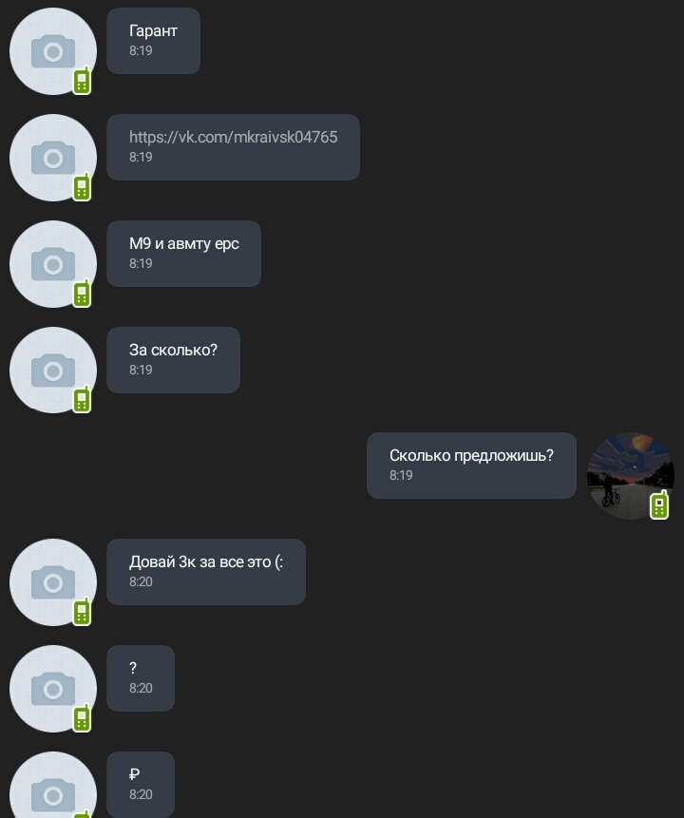Select the '₽' message bubble
Viewport: 684px width, 818px height.
141,785
